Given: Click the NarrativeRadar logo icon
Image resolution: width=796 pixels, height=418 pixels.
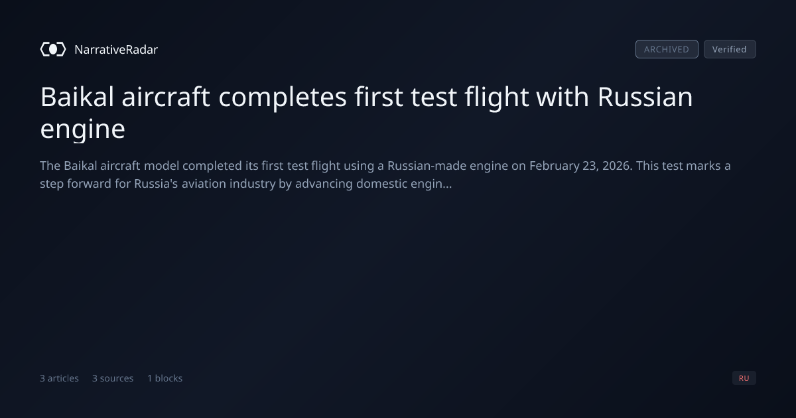Looking at the screenshot, I should (53, 49).
